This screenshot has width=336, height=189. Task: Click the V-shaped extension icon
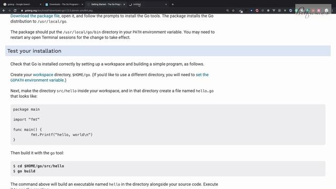274,10
